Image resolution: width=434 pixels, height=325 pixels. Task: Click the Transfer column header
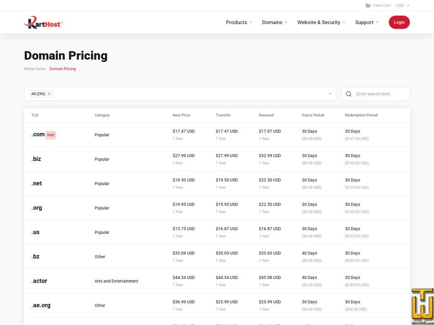[223, 115]
